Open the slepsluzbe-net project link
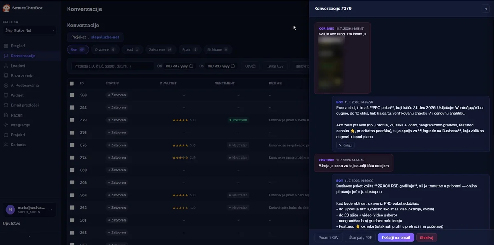 [105, 37]
